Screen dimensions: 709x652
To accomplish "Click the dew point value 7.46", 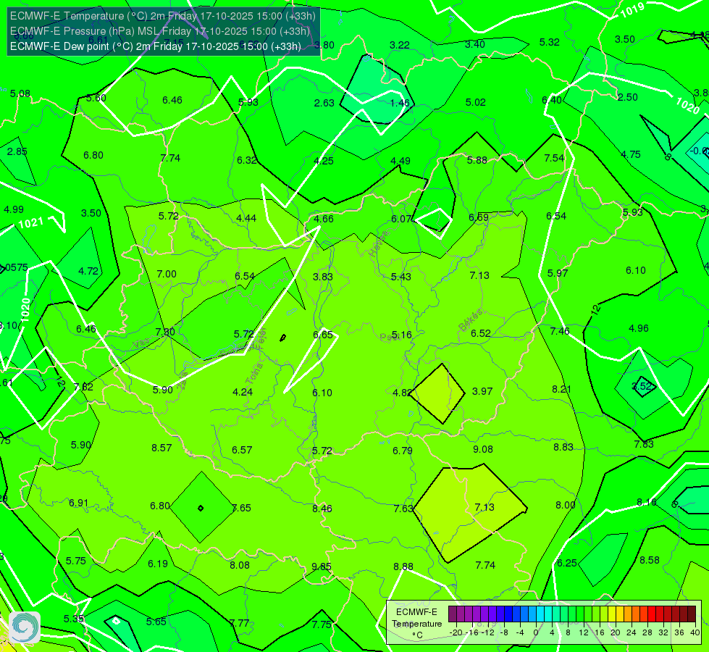I will (x=560, y=331).
